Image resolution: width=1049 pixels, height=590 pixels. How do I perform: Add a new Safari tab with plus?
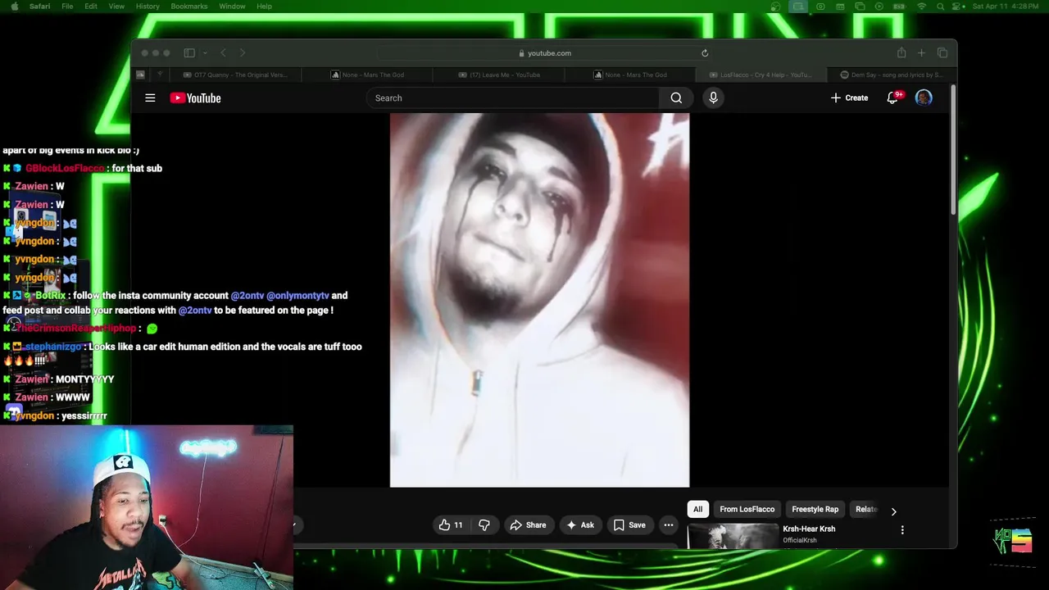(x=921, y=53)
